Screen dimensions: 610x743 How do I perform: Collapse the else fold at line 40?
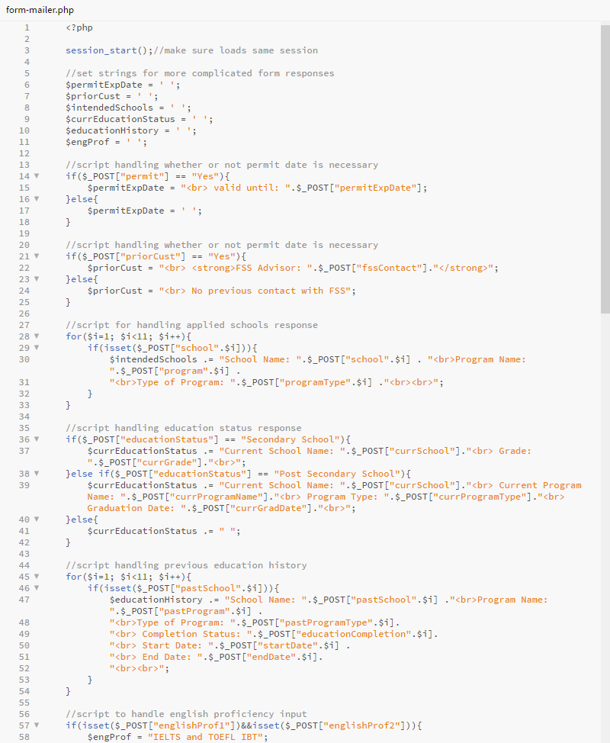point(37,519)
